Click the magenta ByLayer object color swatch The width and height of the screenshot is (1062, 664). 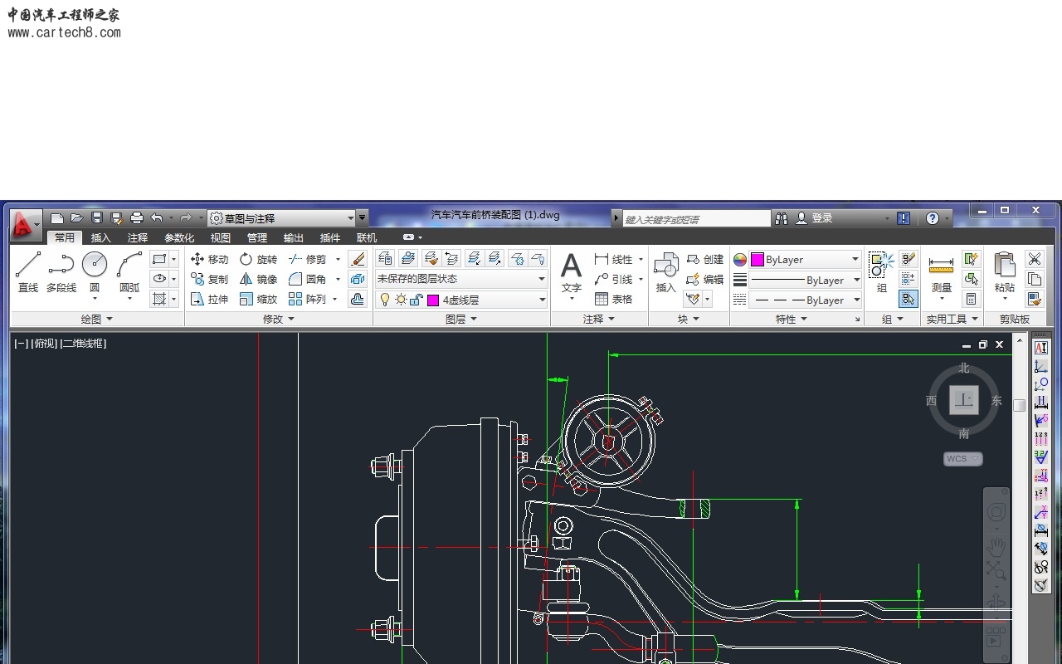pyautogui.click(x=758, y=260)
